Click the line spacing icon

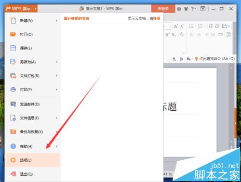(x=228, y=34)
